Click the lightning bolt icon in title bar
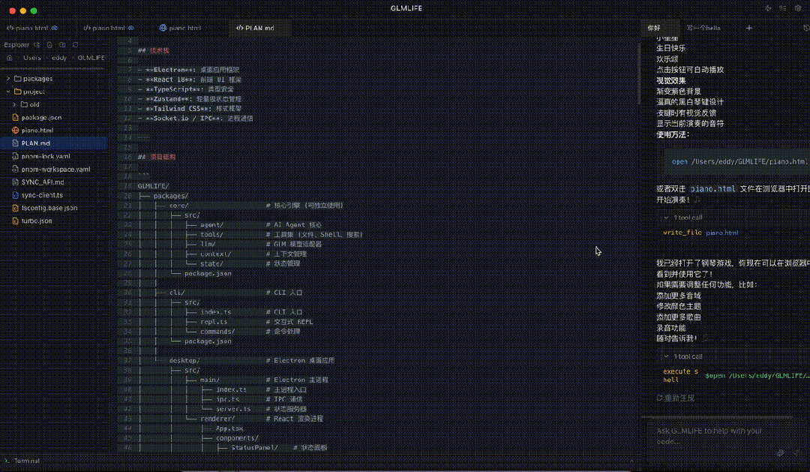 pos(769,8)
